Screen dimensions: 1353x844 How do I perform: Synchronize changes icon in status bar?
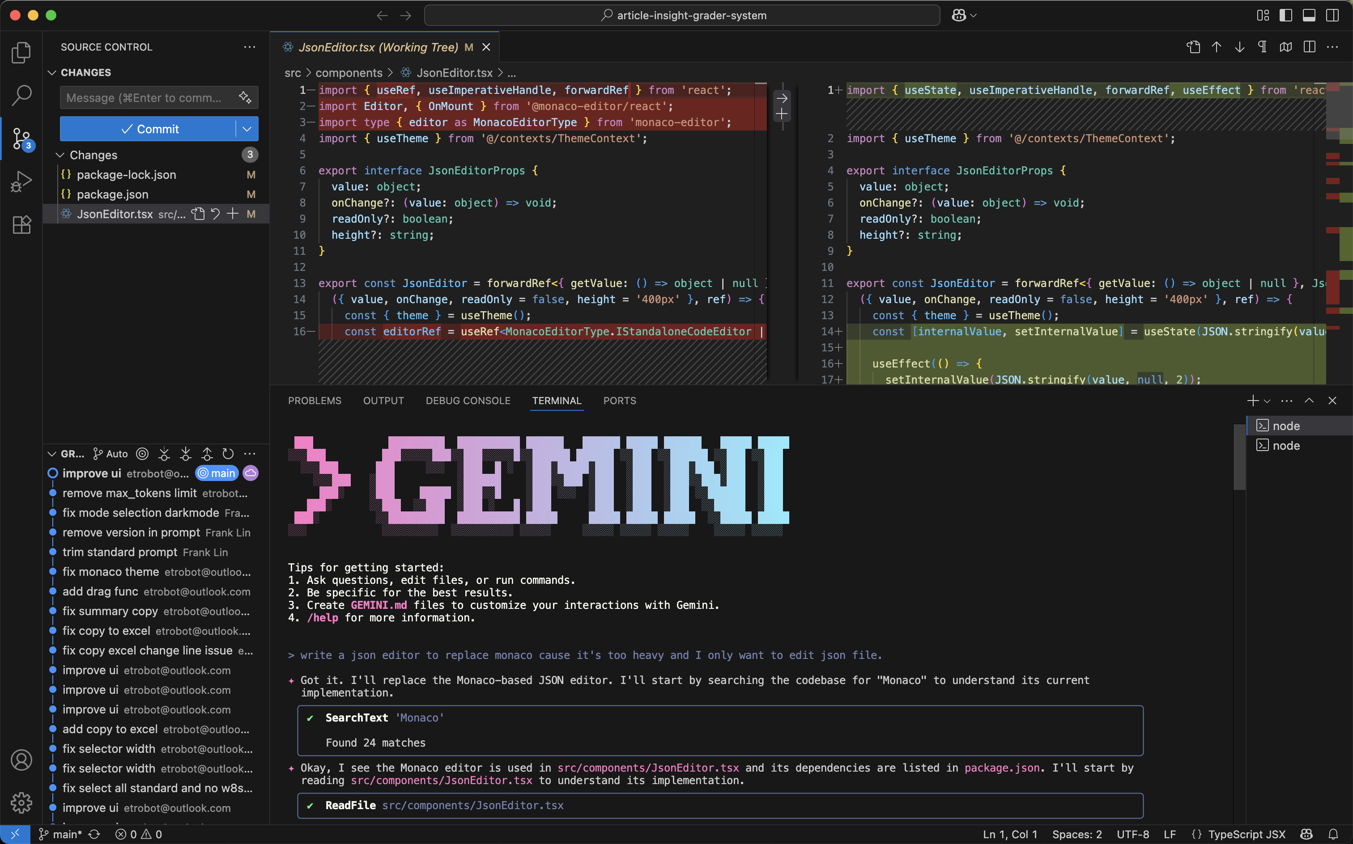[94, 834]
